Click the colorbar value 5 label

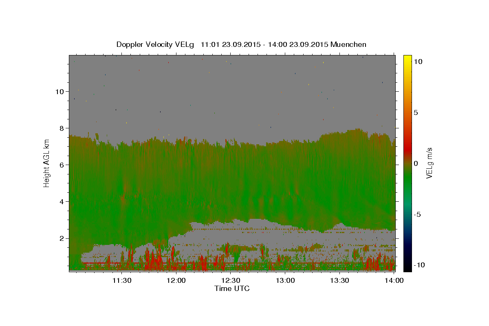coord(416,112)
